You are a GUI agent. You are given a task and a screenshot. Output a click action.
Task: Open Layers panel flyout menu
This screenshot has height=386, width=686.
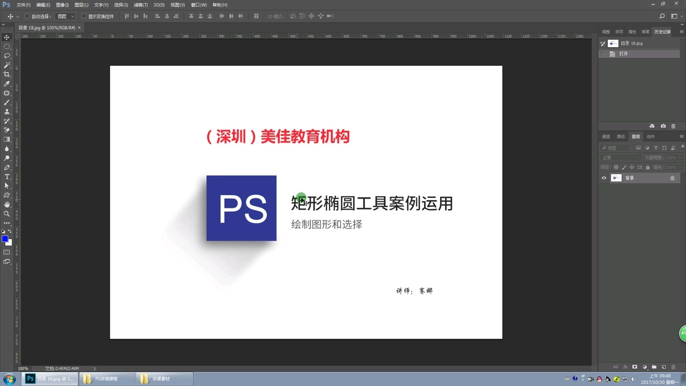tap(681, 136)
